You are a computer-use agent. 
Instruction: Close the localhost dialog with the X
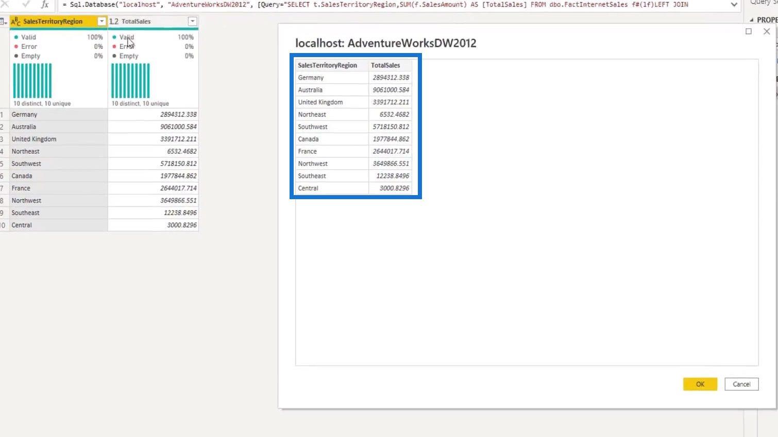click(767, 31)
